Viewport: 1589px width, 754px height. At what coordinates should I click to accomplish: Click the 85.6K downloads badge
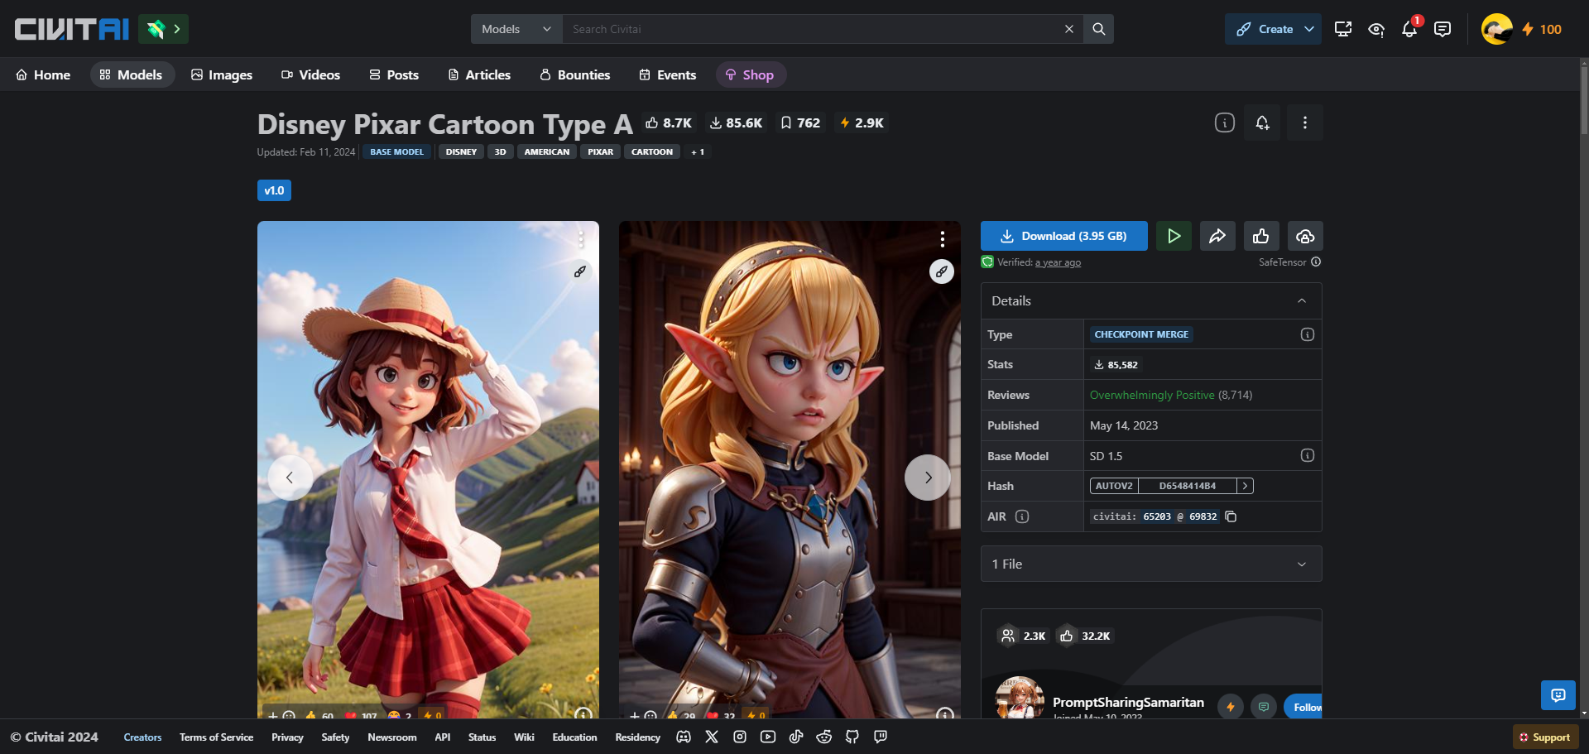[x=736, y=122]
